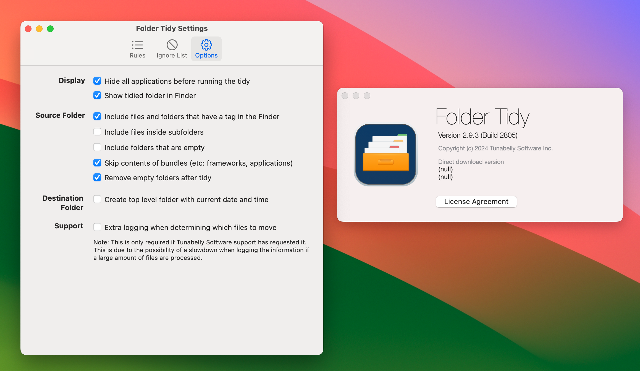Enable extra logging for file moves
The height and width of the screenshot is (371, 640).
coord(97,227)
